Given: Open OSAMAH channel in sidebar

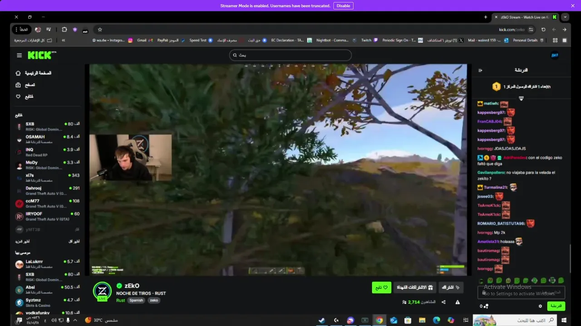Looking at the screenshot, I should [x=48, y=139].
